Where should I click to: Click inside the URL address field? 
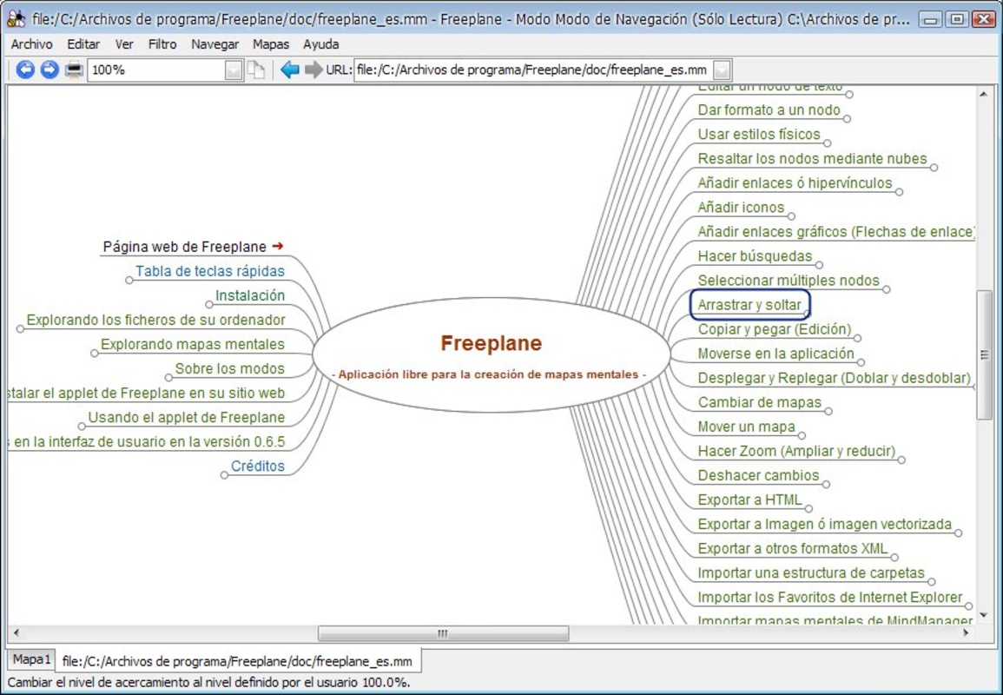(x=533, y=69)
